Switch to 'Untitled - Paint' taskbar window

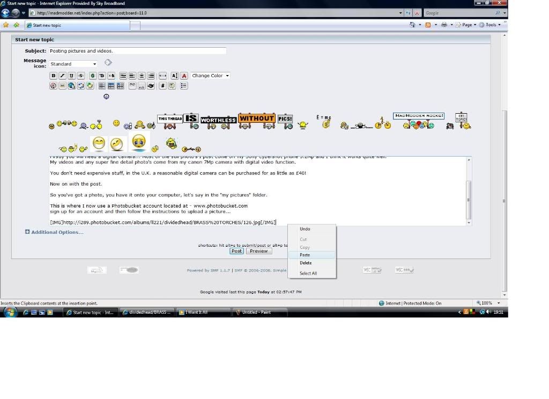[260, 312]
